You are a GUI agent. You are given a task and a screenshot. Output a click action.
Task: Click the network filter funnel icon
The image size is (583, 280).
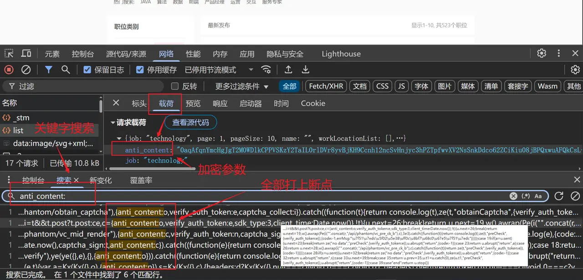click(x=48, y=70)
